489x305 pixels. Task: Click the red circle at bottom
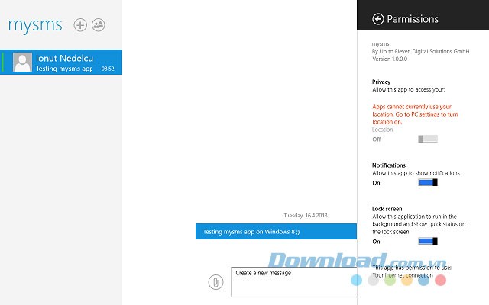(440, 281)
